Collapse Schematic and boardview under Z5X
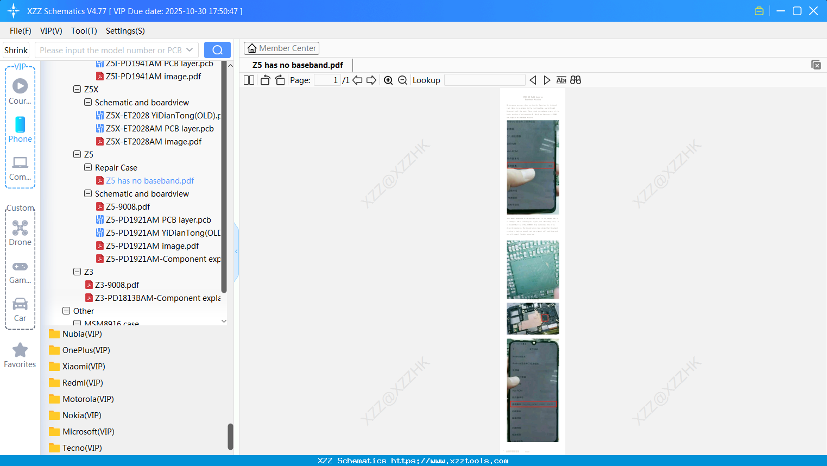 pos(88,102)
